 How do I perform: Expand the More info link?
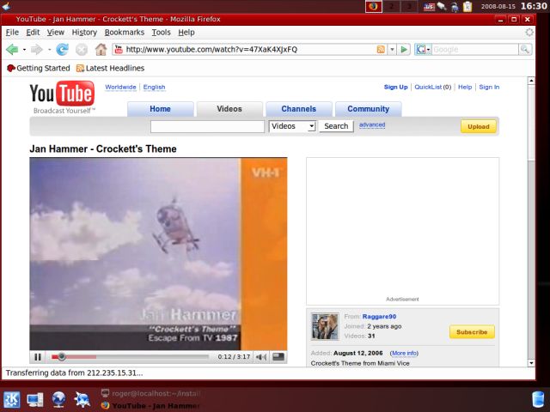click(404, 353)
